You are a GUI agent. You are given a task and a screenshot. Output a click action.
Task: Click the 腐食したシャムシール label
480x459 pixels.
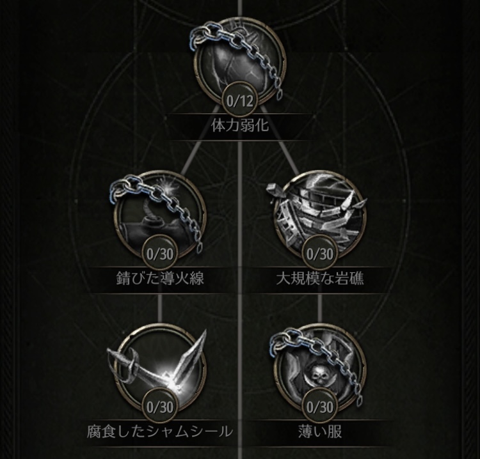(x=160, y=432)
